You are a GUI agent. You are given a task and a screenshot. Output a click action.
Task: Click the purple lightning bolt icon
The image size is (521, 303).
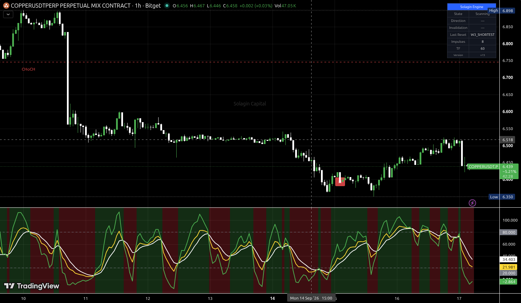[472, 203]
